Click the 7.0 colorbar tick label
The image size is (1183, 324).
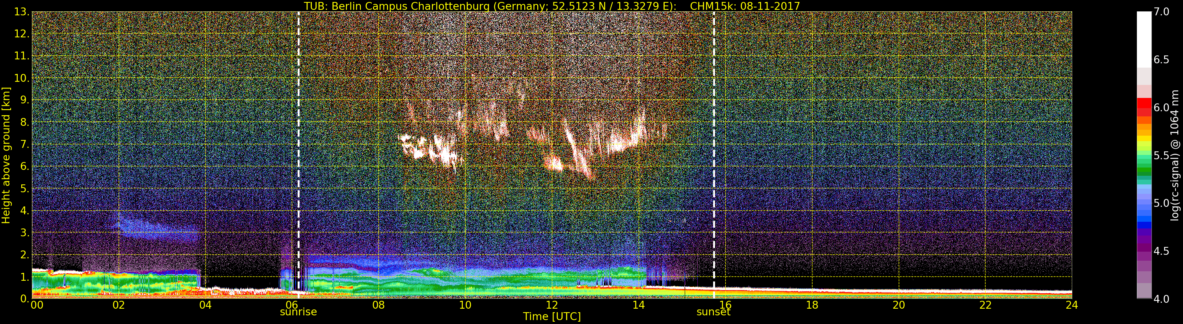pos(1161,12)
